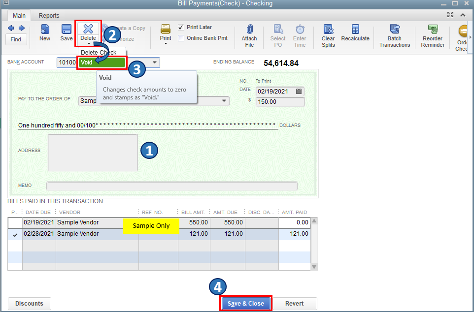474x312 pixels.
Task: Click the VENDOR column header
Action: [x=70, y=212]
